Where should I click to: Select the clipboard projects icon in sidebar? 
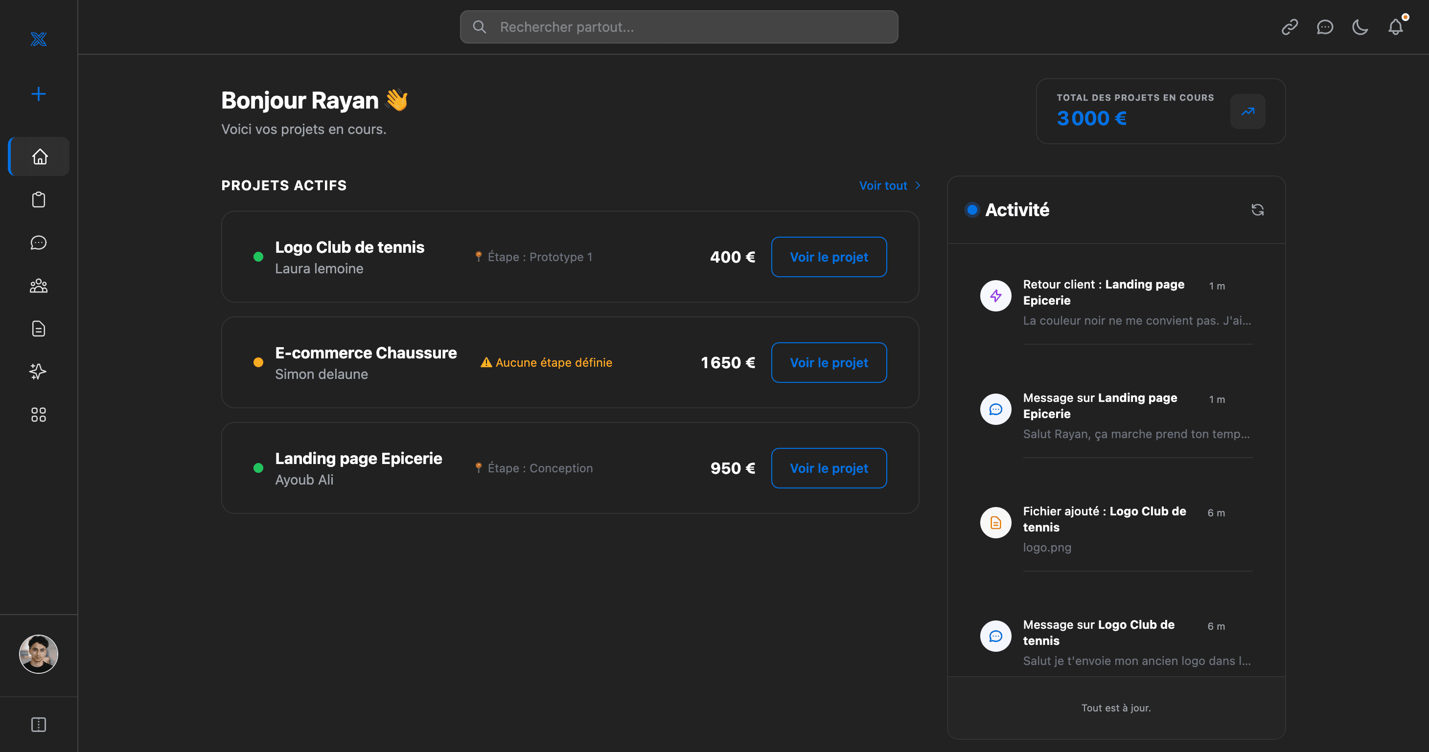coord(38,199)
